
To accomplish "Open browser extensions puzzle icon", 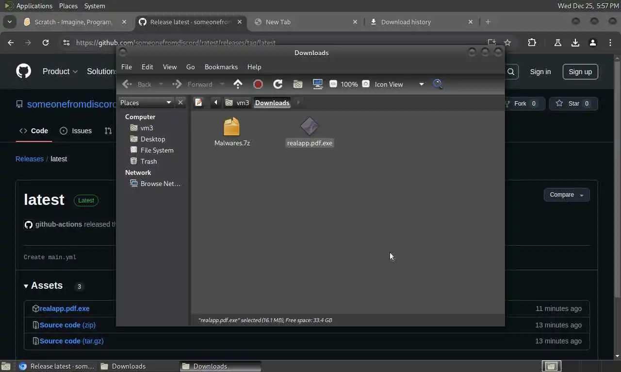I will (x=532, y=43).
